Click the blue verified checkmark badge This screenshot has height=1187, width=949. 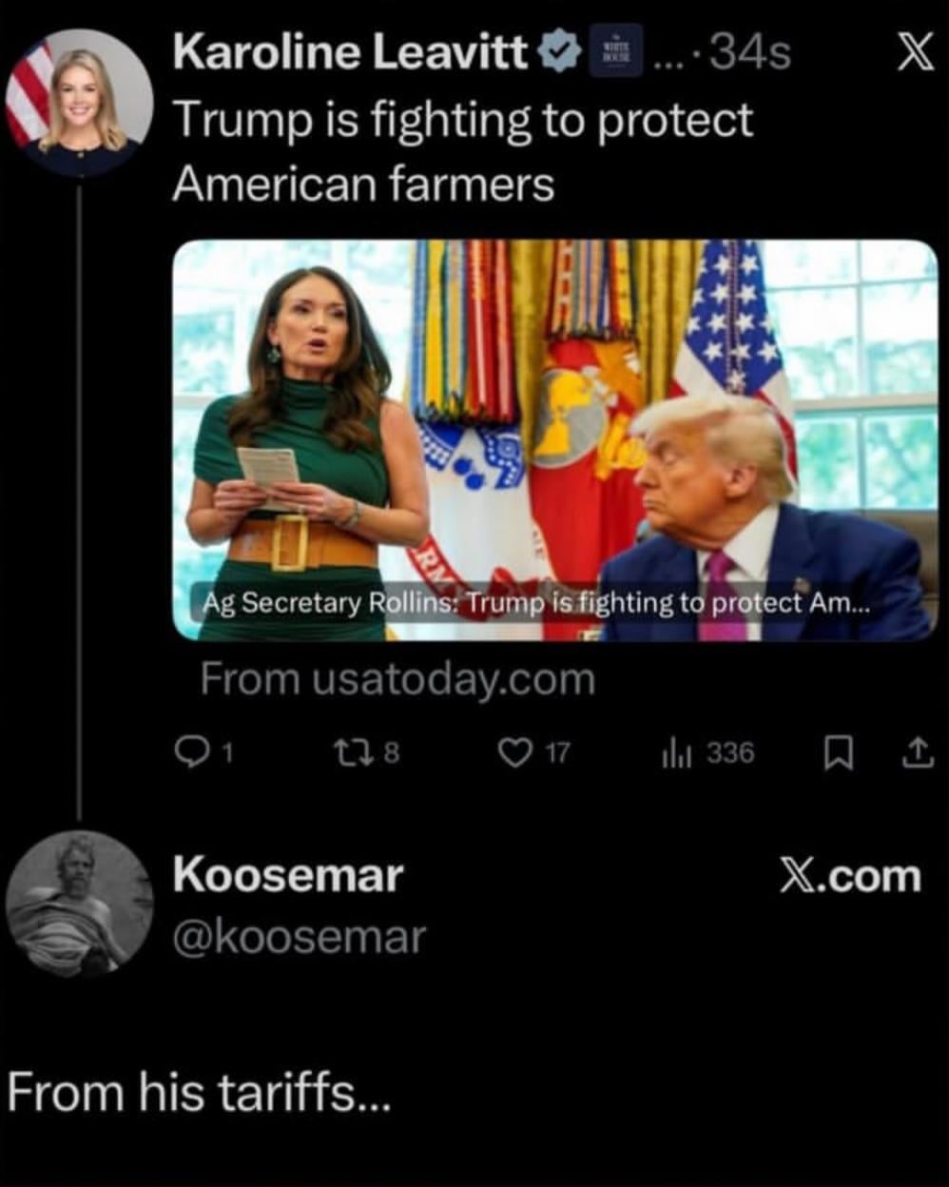[560, 52]
